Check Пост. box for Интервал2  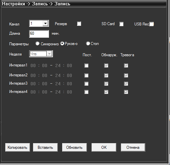pyautogui.click(x=86, y=75)
